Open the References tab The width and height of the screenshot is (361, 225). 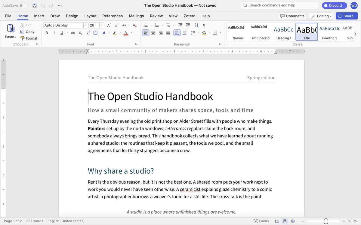click(x=113, y=16)
